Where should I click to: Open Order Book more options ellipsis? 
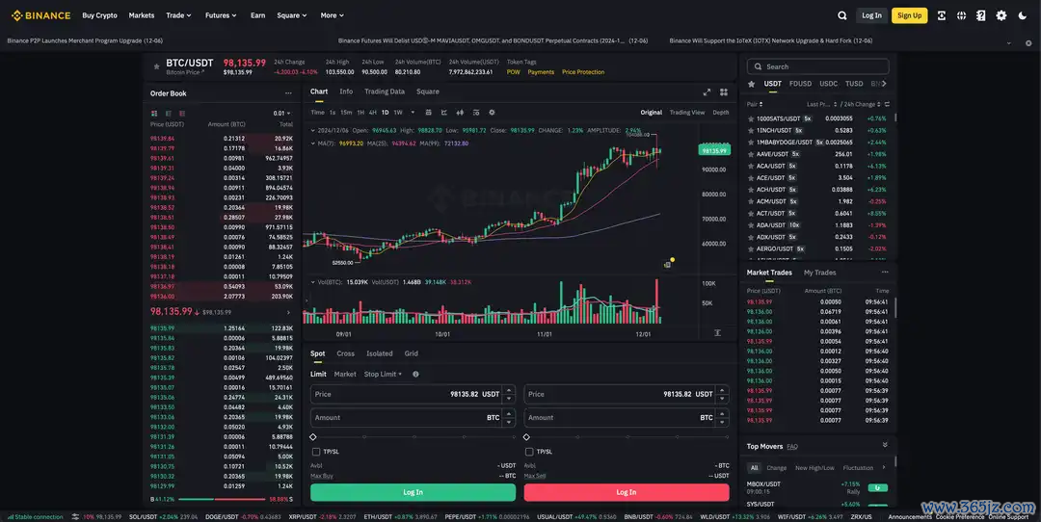point(288,93)
